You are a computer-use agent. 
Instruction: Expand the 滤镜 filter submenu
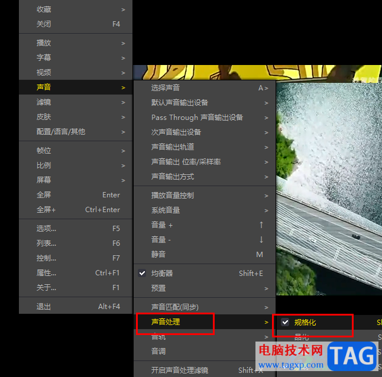(x=76, y=102)
